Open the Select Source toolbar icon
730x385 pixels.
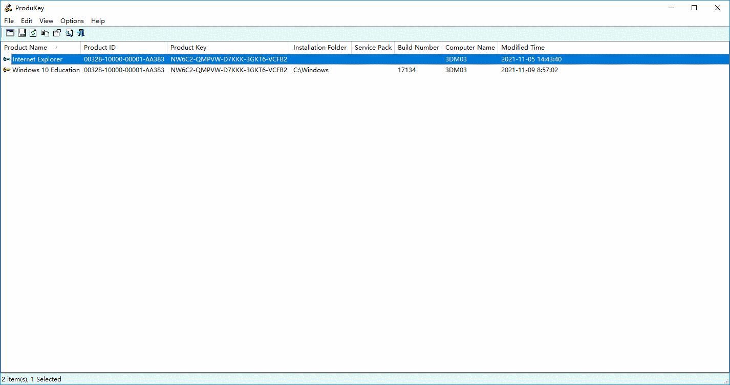point(10,33)
